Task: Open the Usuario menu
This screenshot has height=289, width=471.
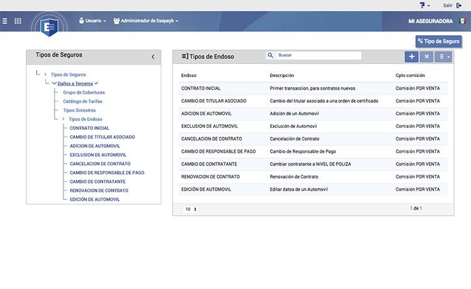Action: pyautogui.click(x=92, y=21)
